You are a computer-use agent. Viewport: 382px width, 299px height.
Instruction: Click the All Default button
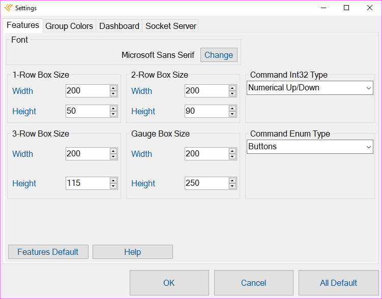click(338, 283)
